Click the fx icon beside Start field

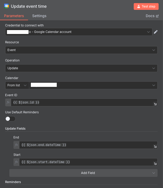tap(16, 162)
